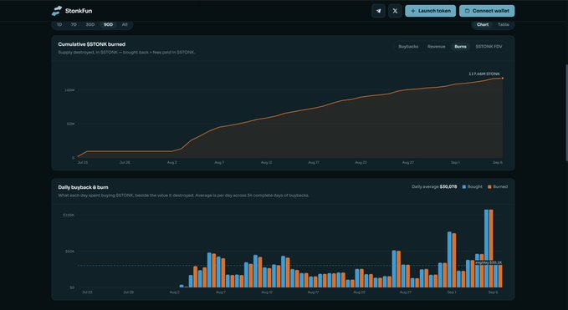568x310 pixels.
Task: Show the $STONK FDV chart tab
Action: tap(489, 47)
